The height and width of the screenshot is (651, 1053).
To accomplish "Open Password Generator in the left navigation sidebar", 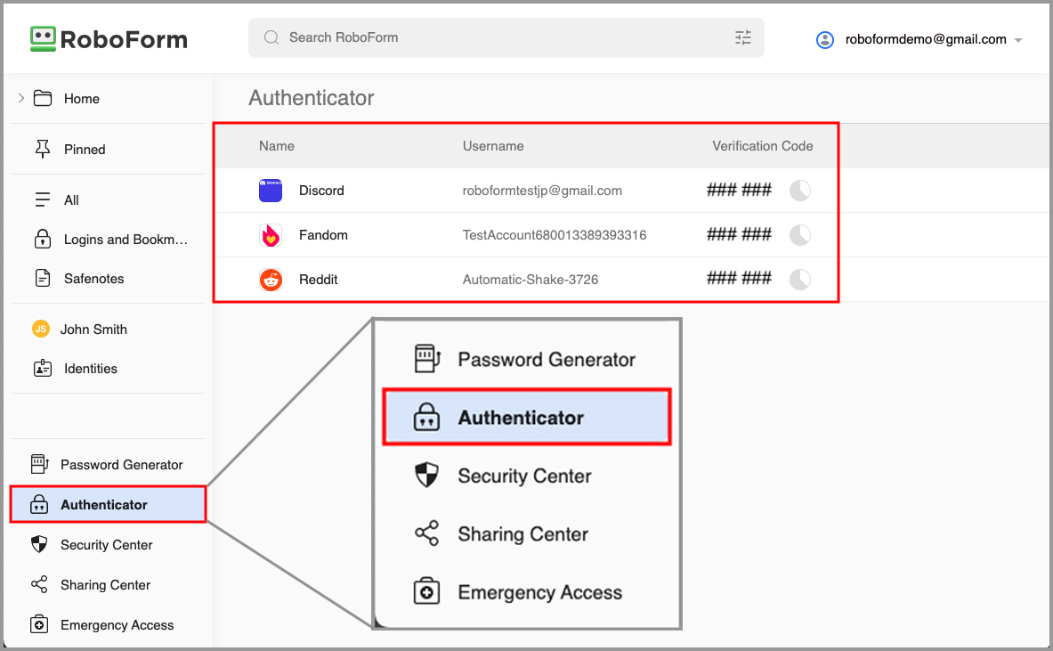I will [122, 464].
